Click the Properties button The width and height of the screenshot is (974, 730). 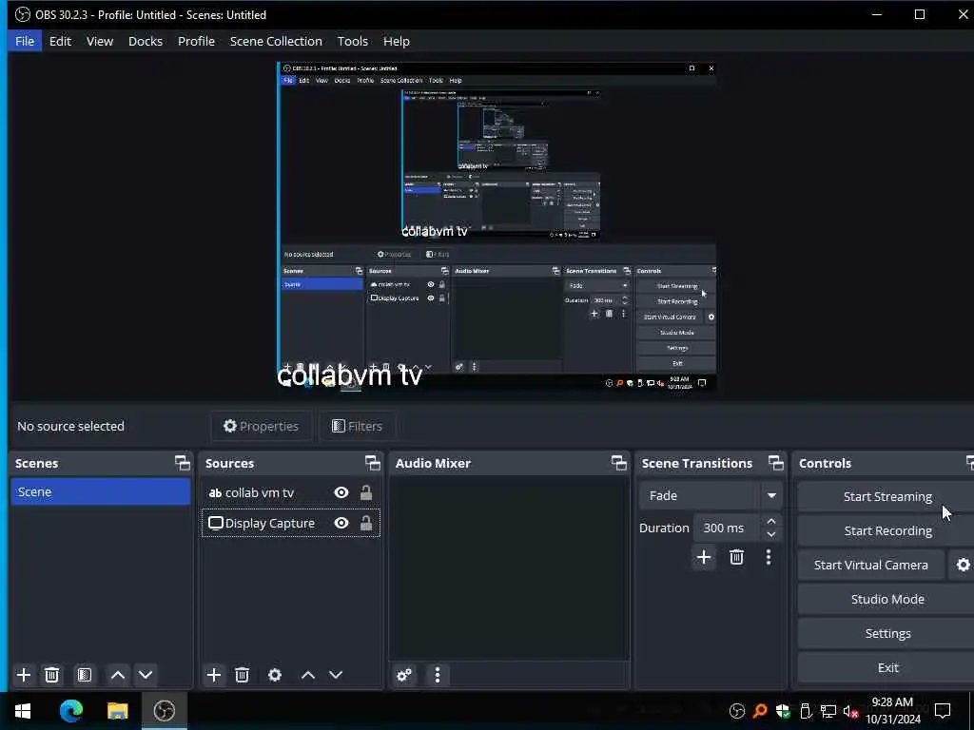point(261,426)
